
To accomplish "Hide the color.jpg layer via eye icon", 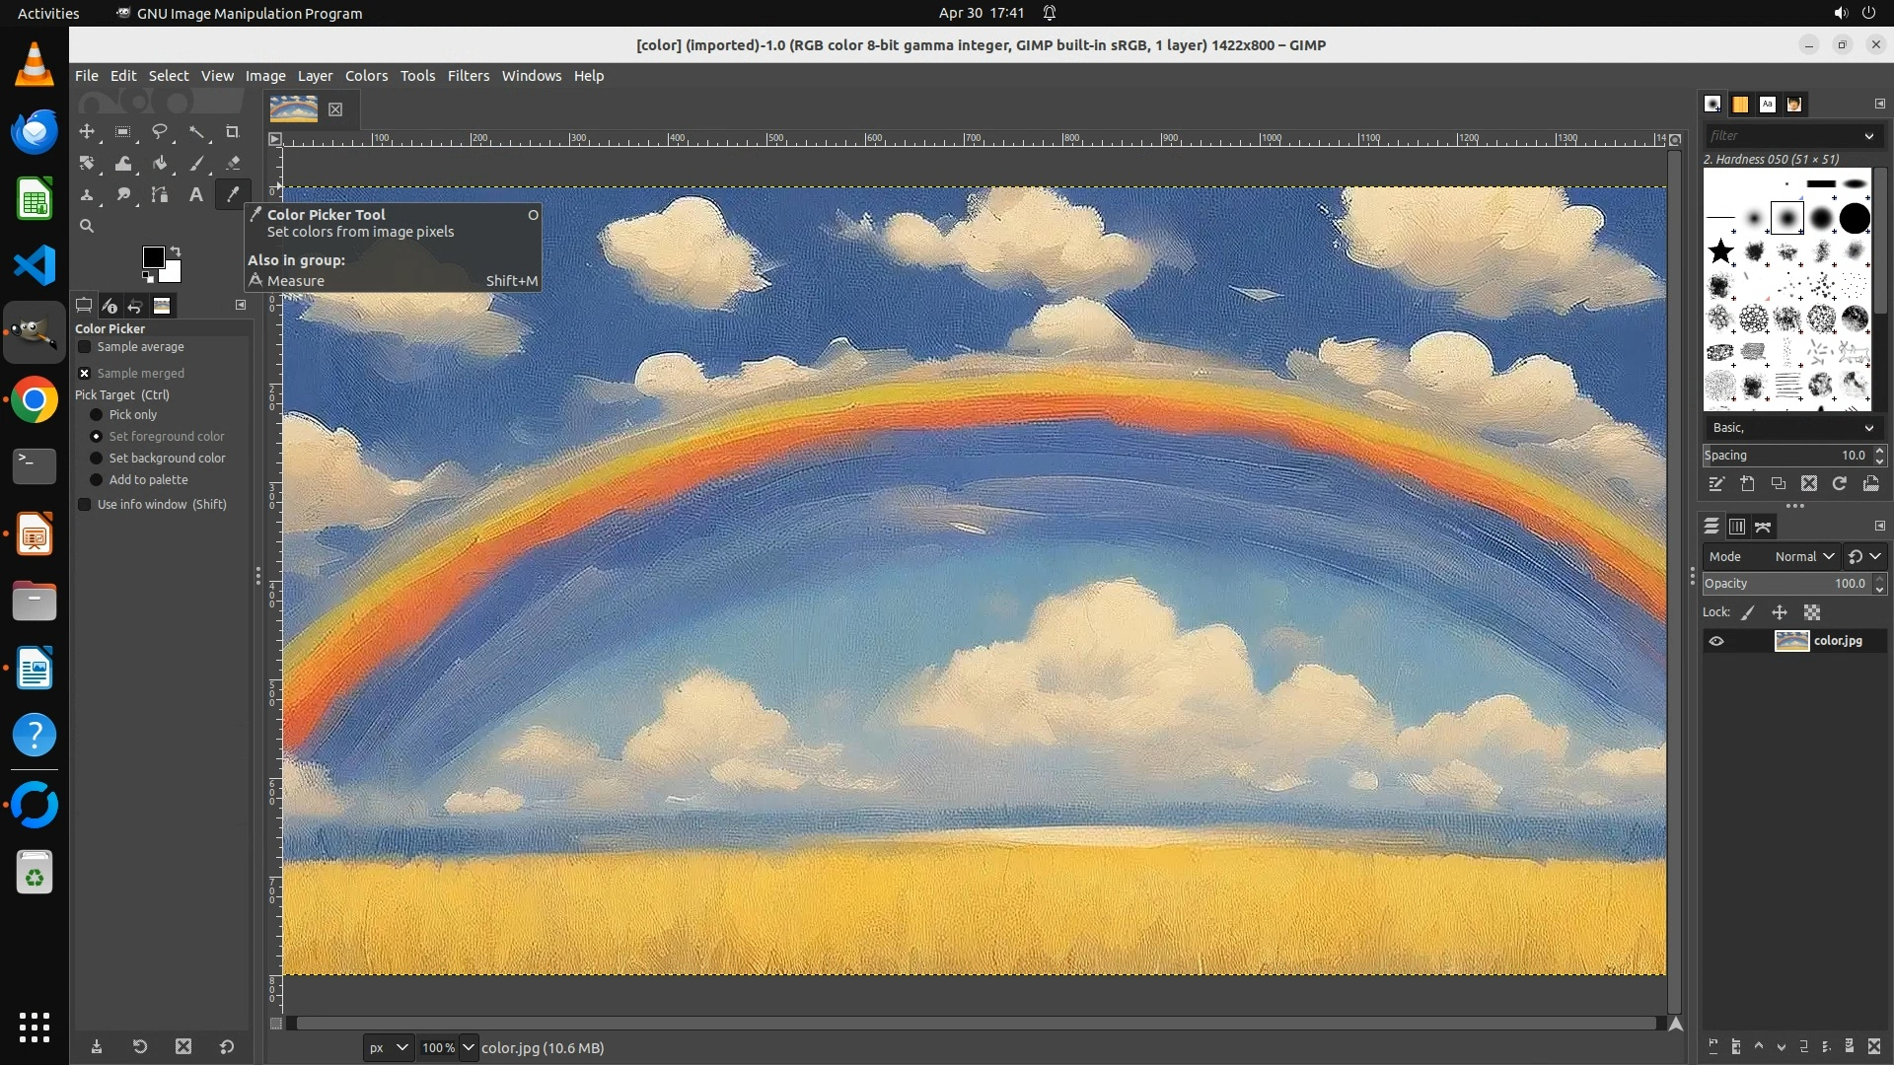I will [1716, 641].
